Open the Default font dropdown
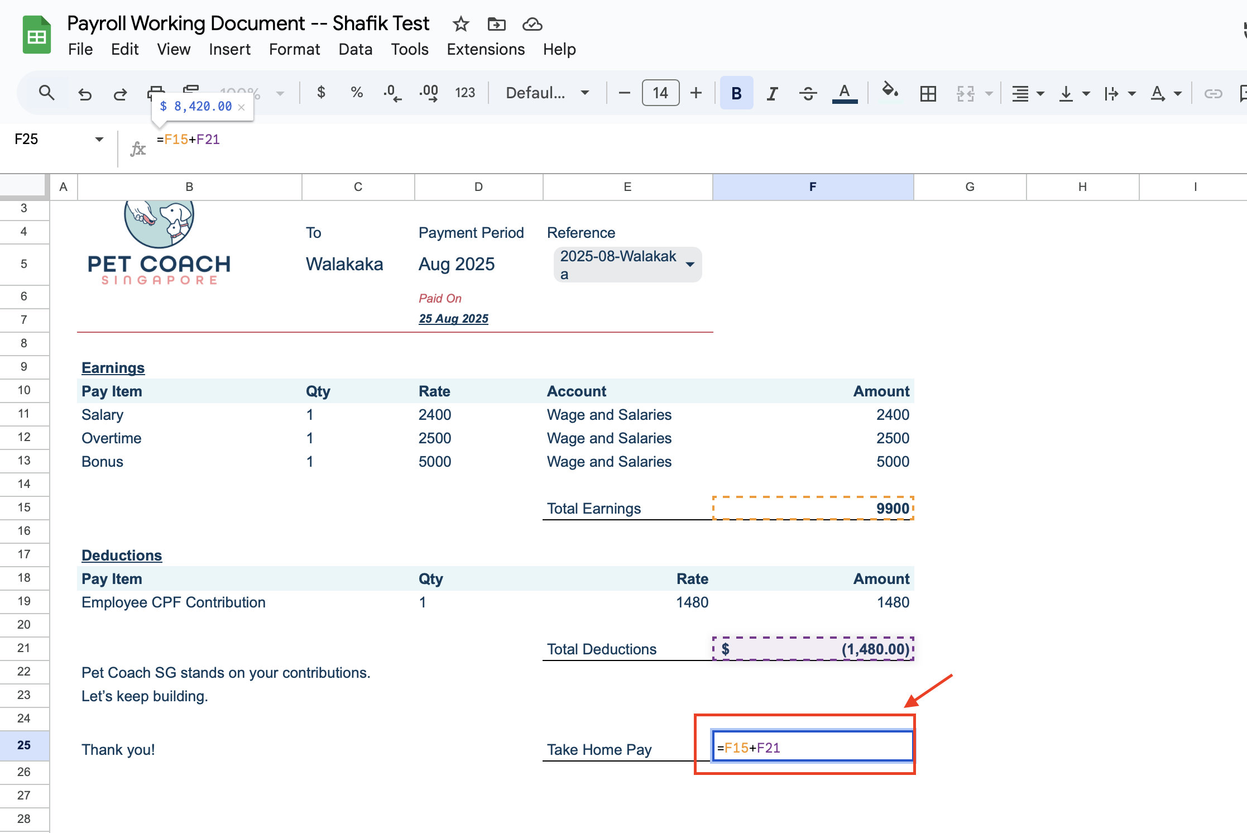Image resolution: width=1247 pixels, height=833 pixels. (x=547, y=93)
